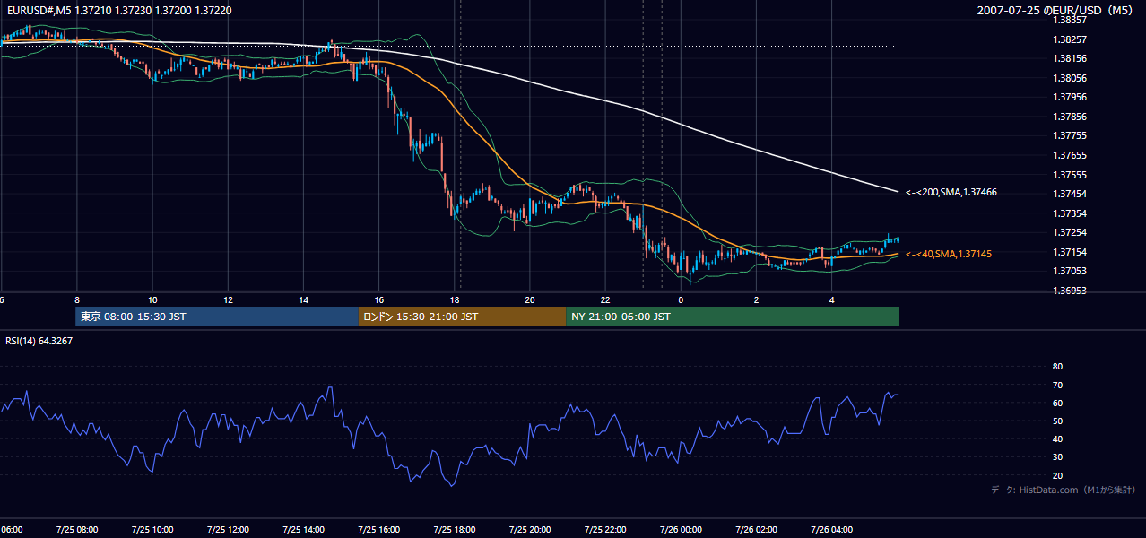
Task: Click price axis value 1.37555
Action: [1070, 175]
